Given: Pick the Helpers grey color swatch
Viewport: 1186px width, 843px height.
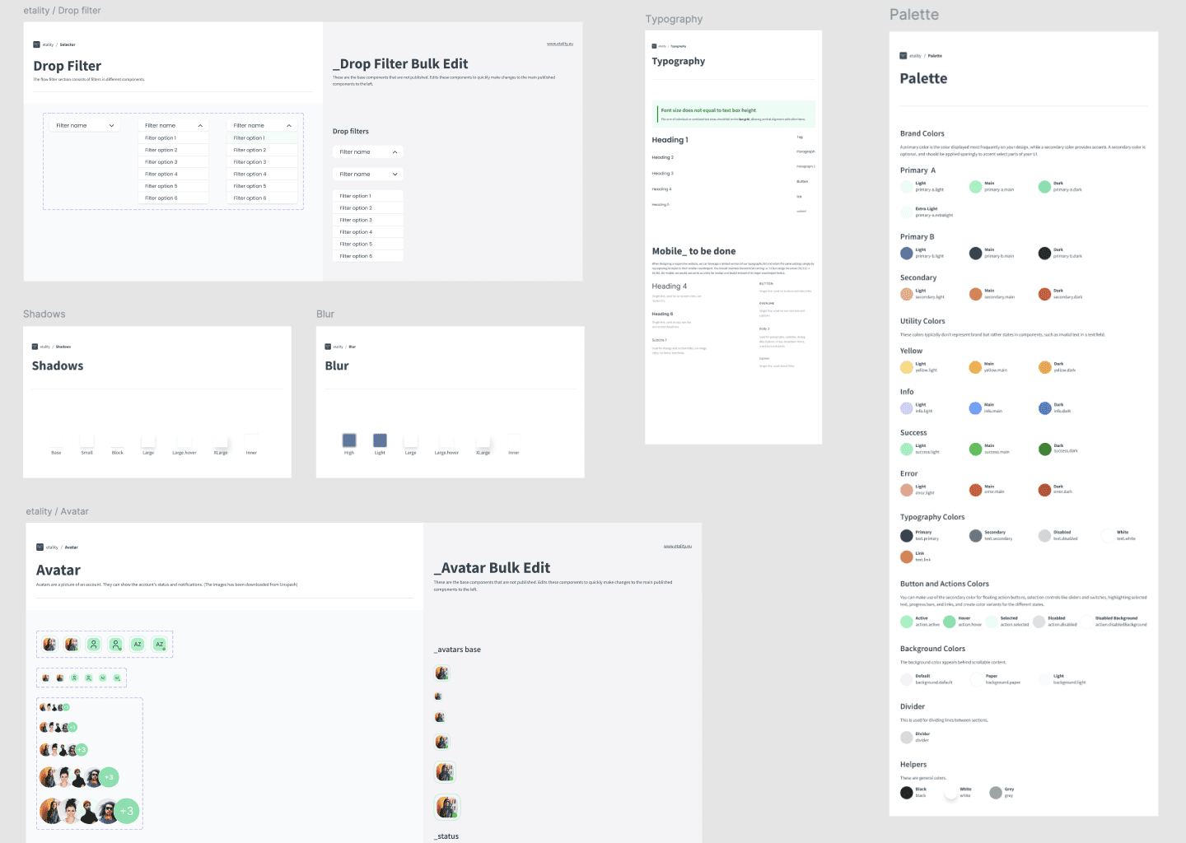Looking at the screenshot, I should 996,793.
